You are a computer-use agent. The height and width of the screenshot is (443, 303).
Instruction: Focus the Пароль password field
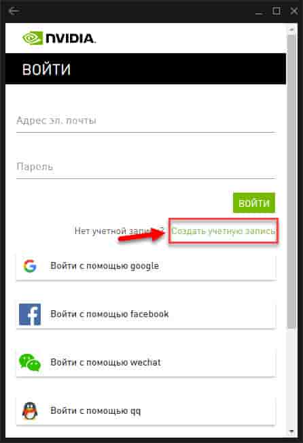(146, 167)
